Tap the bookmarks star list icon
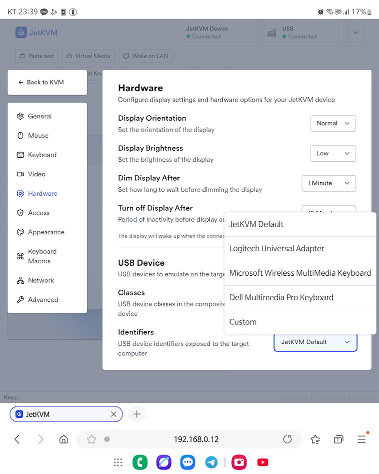 click(x=315, y=439)
